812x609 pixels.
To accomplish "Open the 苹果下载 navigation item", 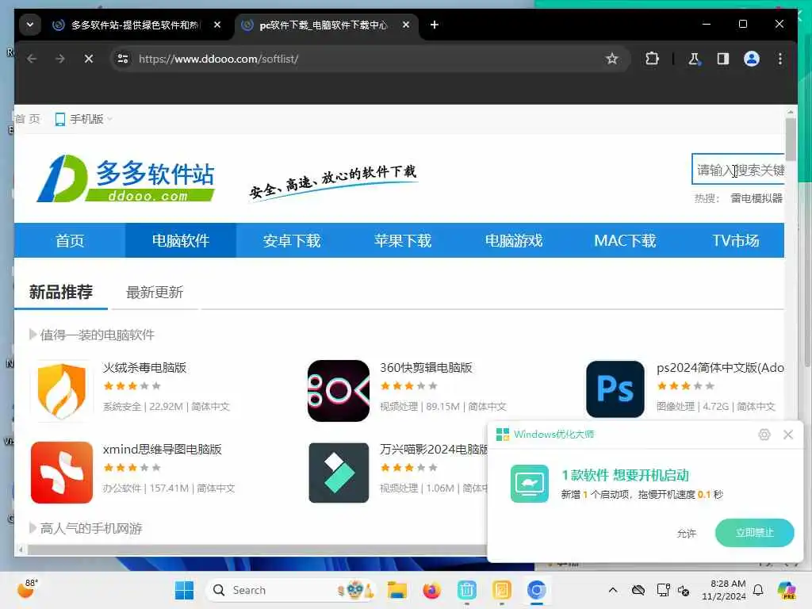I will pyautogui.click(x=402, y=241).
